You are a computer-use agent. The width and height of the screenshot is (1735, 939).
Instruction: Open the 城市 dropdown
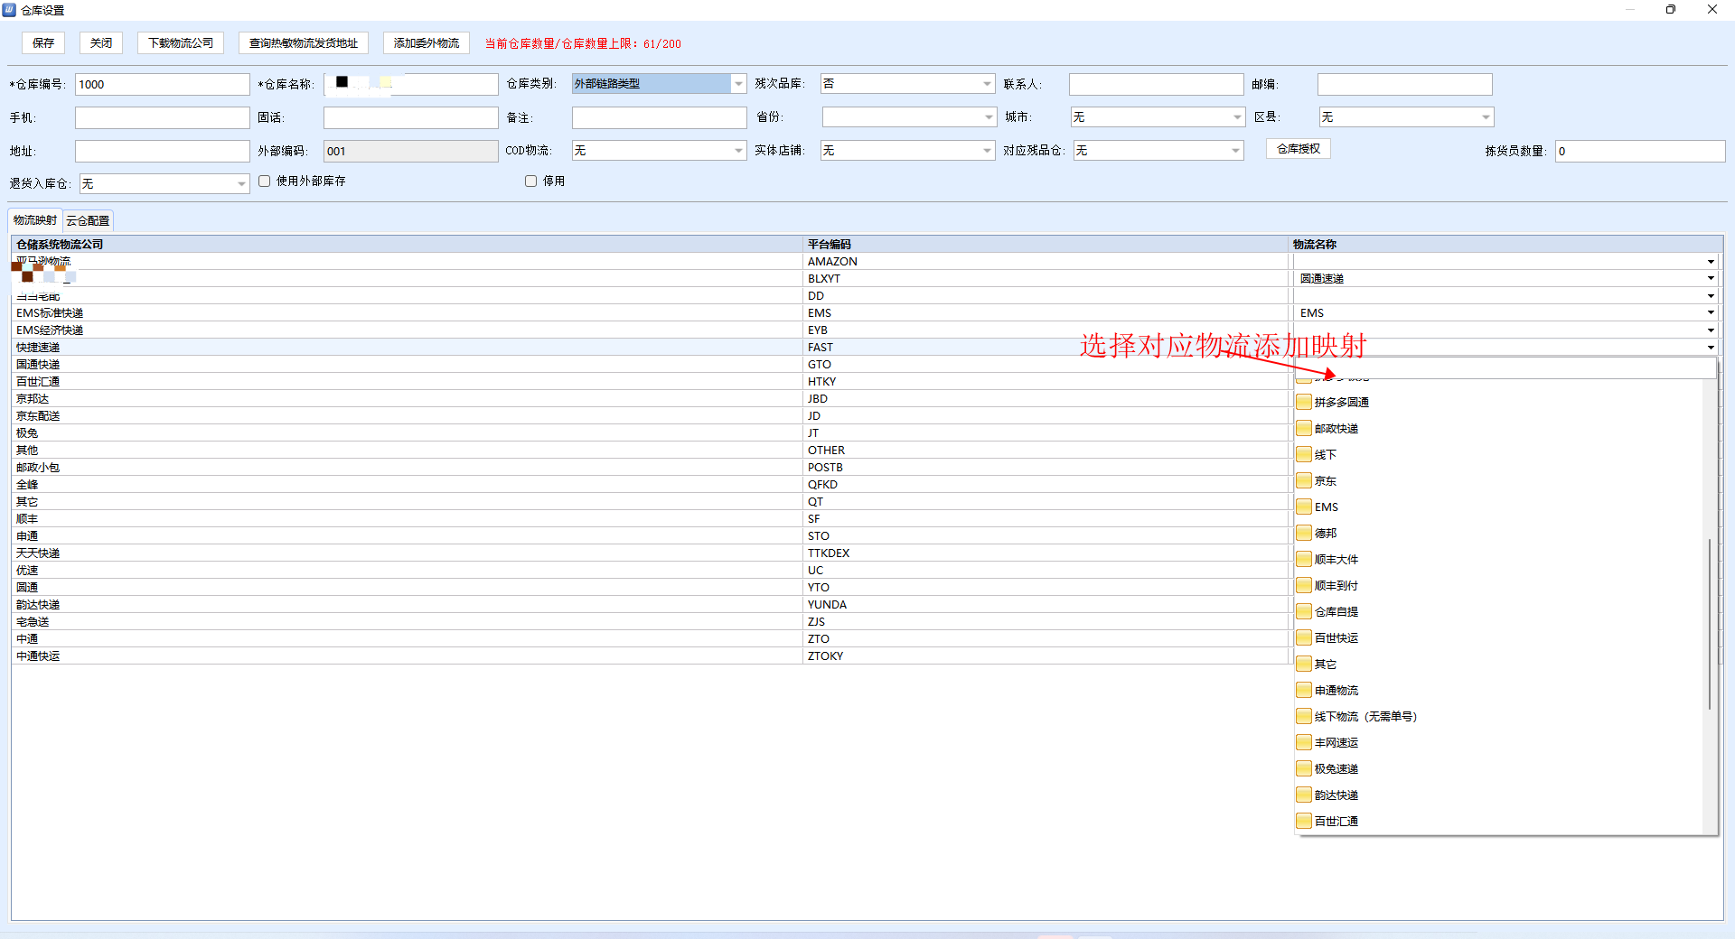click(x=1237, y=117)
